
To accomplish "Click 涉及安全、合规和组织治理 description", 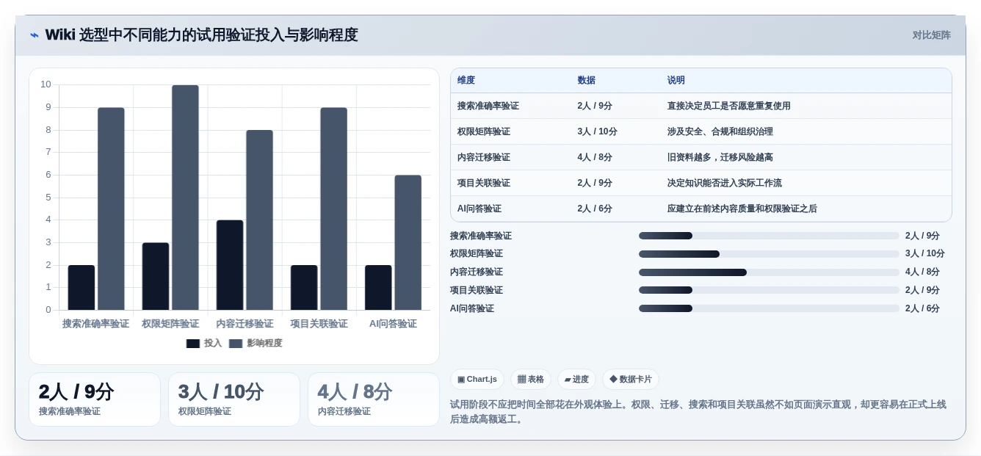I will (x=720, y=131).
